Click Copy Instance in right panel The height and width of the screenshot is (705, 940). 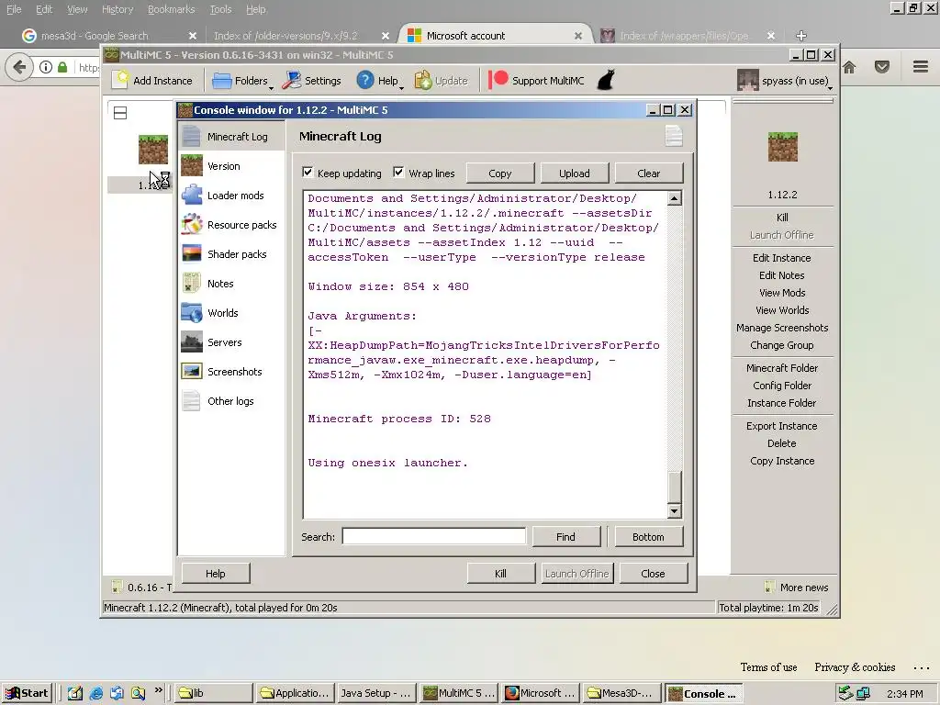point(782,461)
